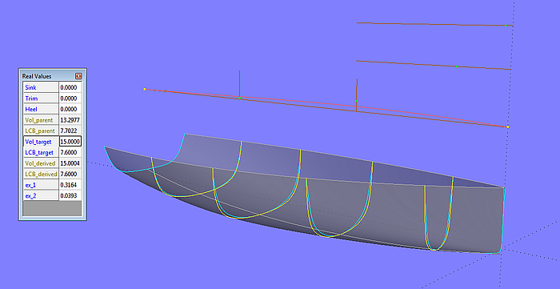Select the green point on the second brown line
Screen dimensions: 560x289
[x=457, y=66]
